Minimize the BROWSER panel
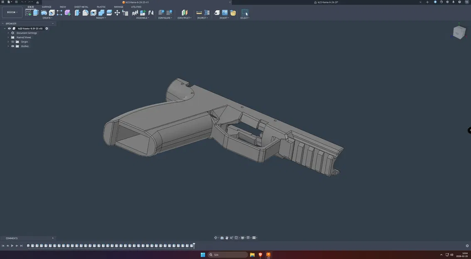 click(x=53, y=23)
